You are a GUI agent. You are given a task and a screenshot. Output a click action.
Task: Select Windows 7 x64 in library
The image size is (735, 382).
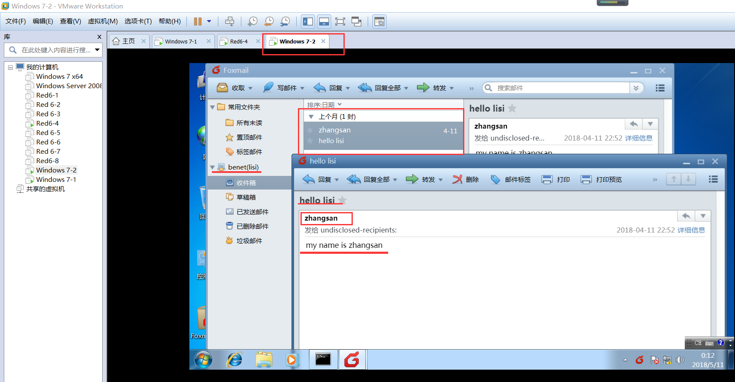59,76
